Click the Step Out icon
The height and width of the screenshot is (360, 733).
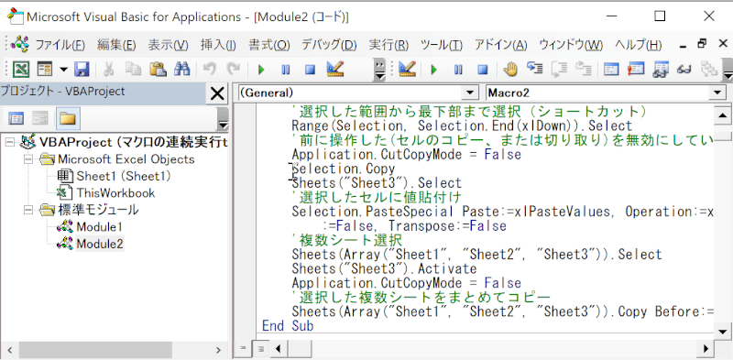click(x=584, y=70)
